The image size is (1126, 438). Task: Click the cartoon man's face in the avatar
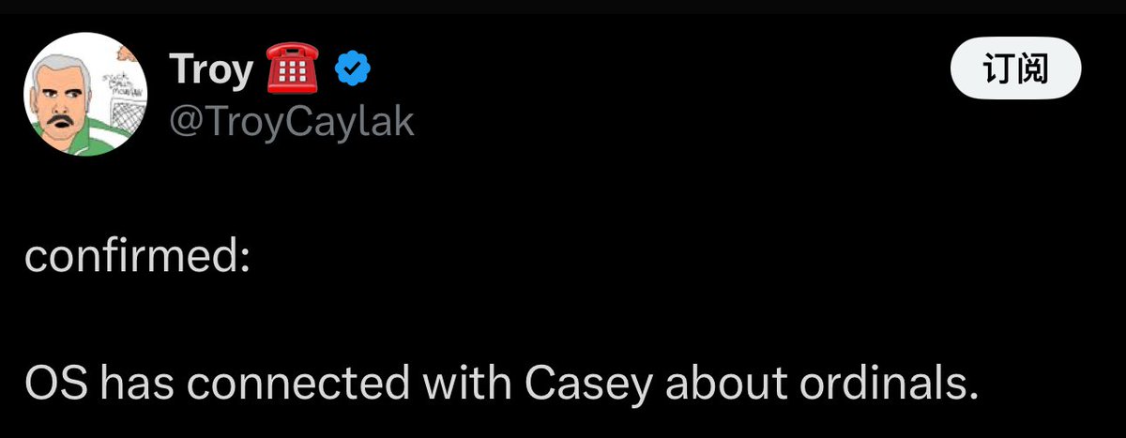pyautogui.click(x=61, y=98)
